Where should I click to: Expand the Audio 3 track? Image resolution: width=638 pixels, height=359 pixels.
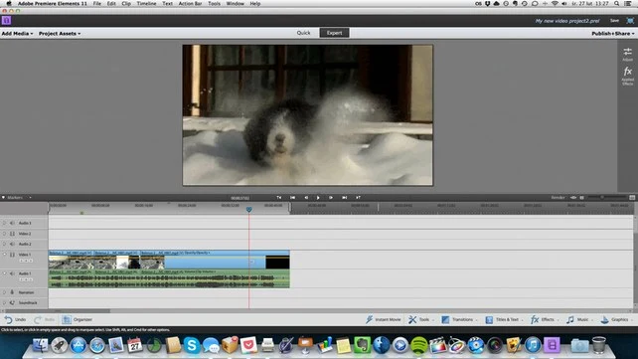pyautogui.click(x=5, y=223)
